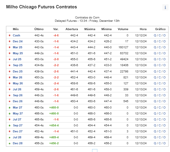
Task: Click the O options link for May 25
Action: [x=164, y=53]
